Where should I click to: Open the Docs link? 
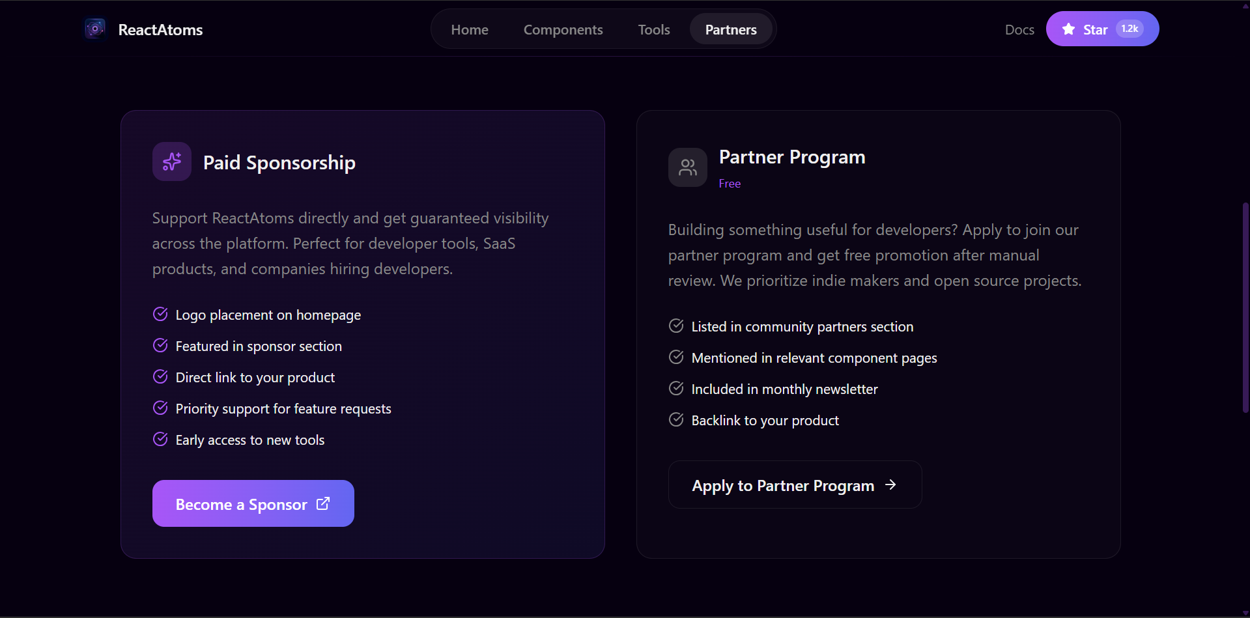1019,29
